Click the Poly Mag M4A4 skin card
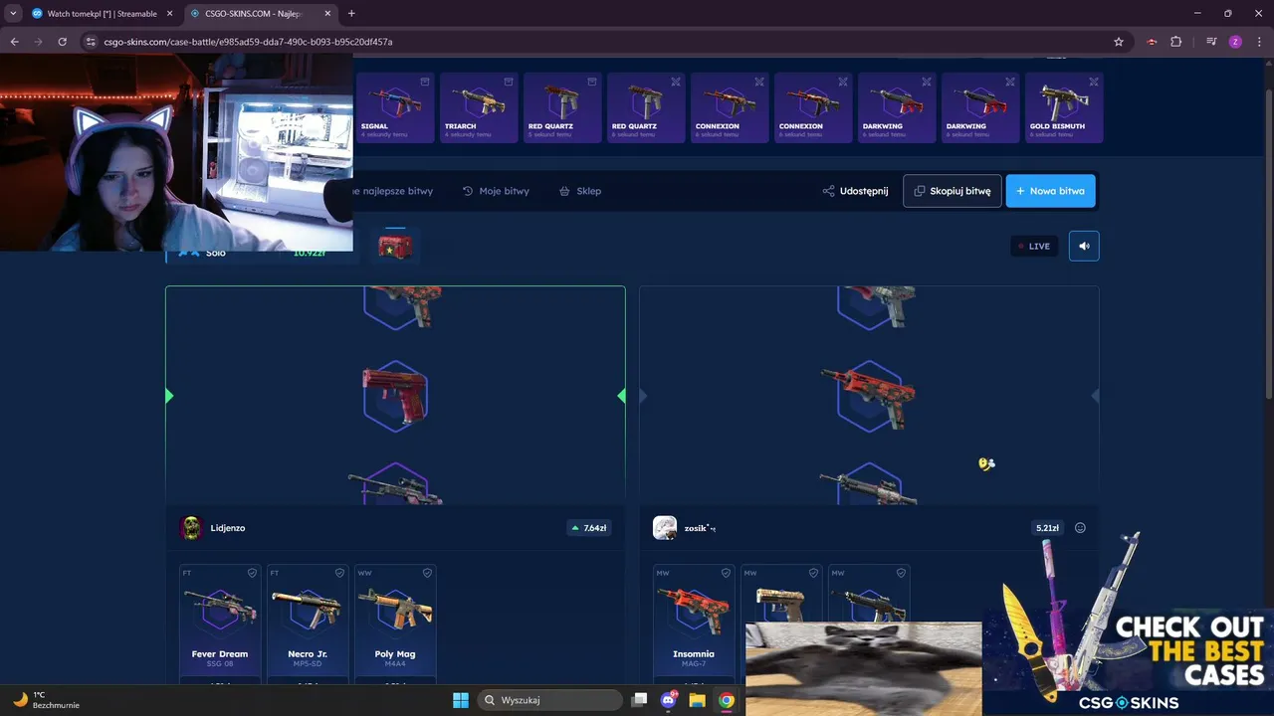The image size is (1274, 716). [395, 625]
